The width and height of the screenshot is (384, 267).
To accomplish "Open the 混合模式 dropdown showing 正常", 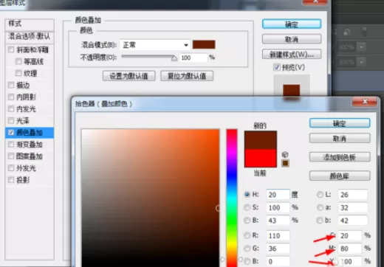I will point(155,45).
